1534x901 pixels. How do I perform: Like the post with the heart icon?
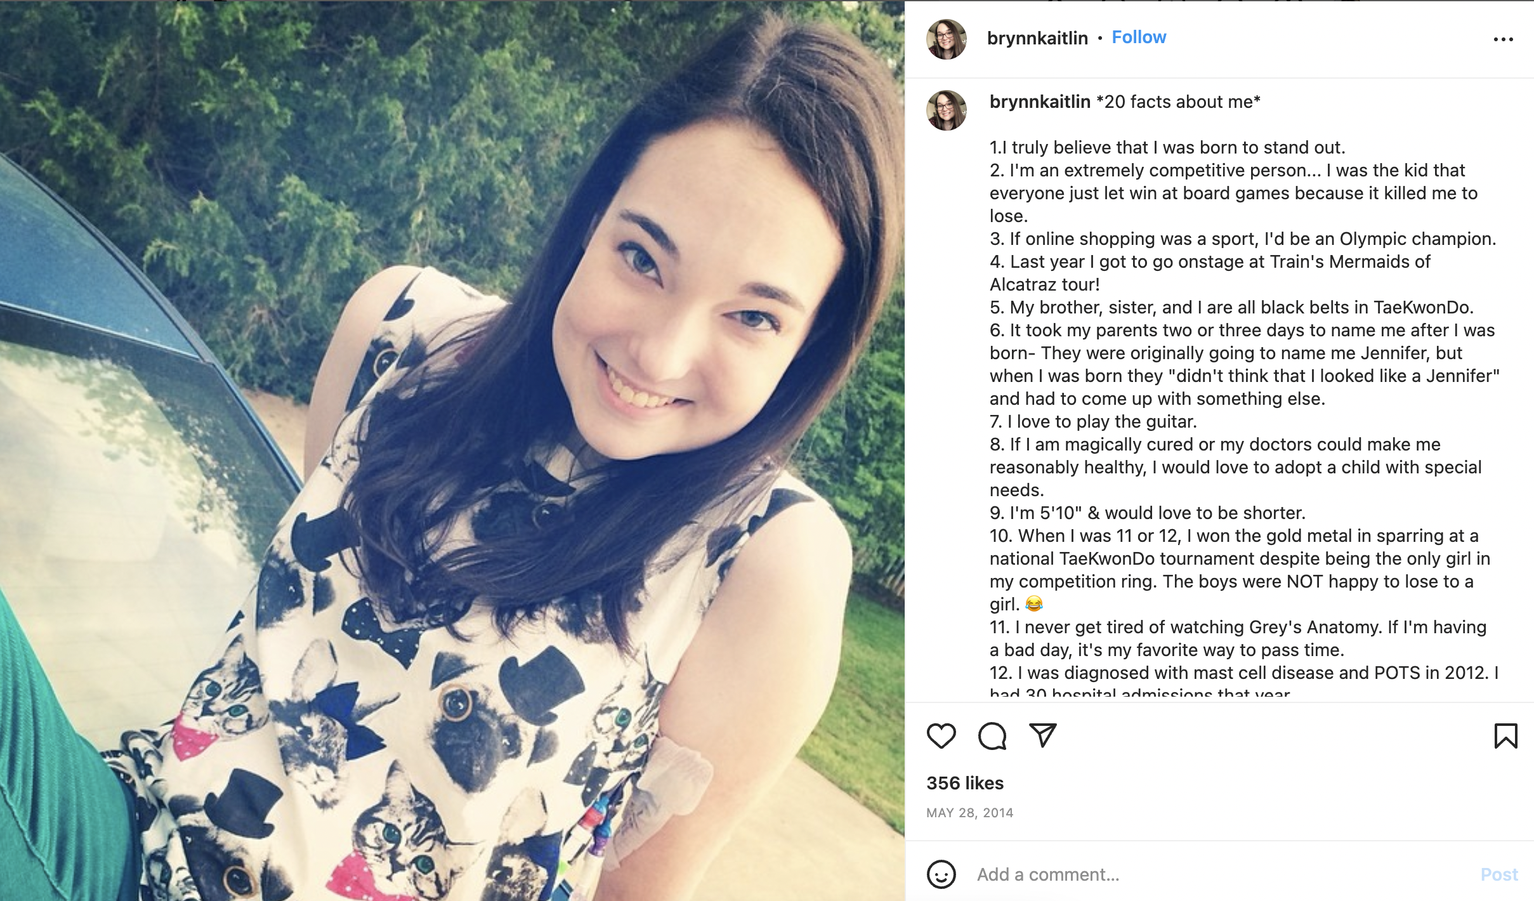pyautogui.click(x=941, y=736)
